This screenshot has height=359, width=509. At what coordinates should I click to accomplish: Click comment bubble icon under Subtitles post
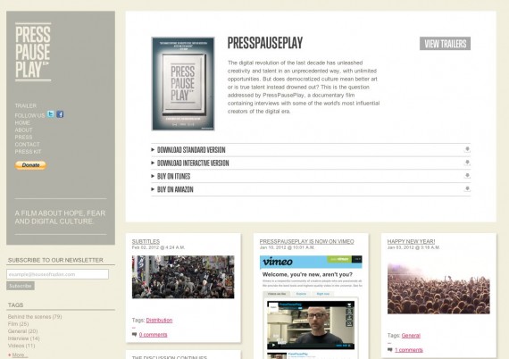[x=134, y=334]
